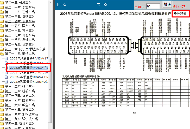The width and height of the screenshot is (190, 129).
Task: Open folder icon of 第二十章 长城车系
Action: (x=2, y=3)
